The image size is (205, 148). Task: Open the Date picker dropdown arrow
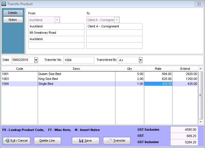36,60
